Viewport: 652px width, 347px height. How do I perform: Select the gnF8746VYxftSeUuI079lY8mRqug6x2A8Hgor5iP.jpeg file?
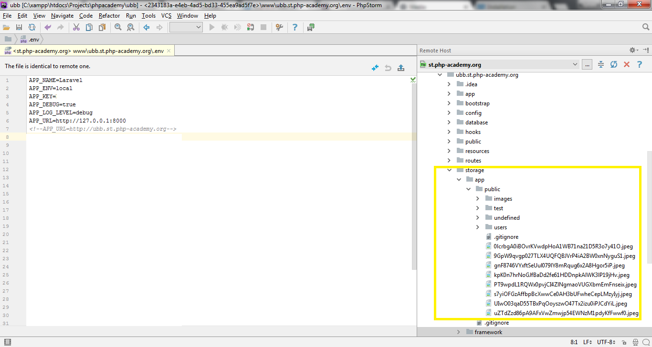click(x=555, y=265)
